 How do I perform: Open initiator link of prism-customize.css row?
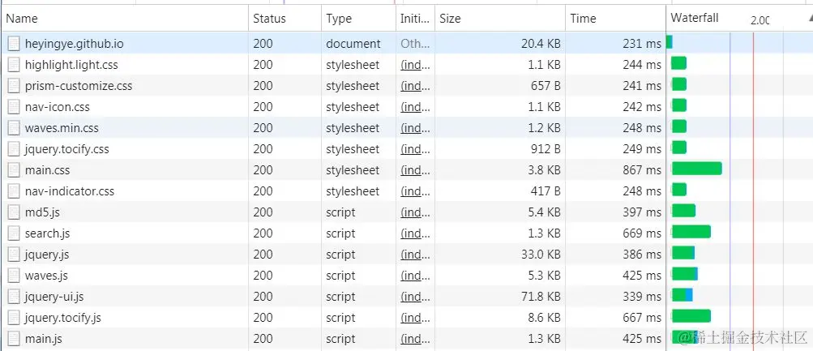point(415,86)
